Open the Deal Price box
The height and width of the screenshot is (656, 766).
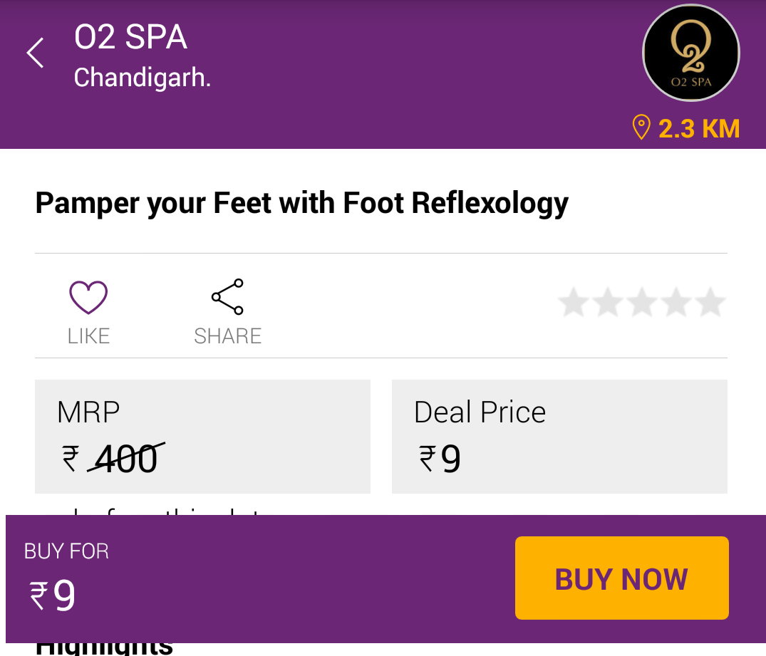[559, 436]
